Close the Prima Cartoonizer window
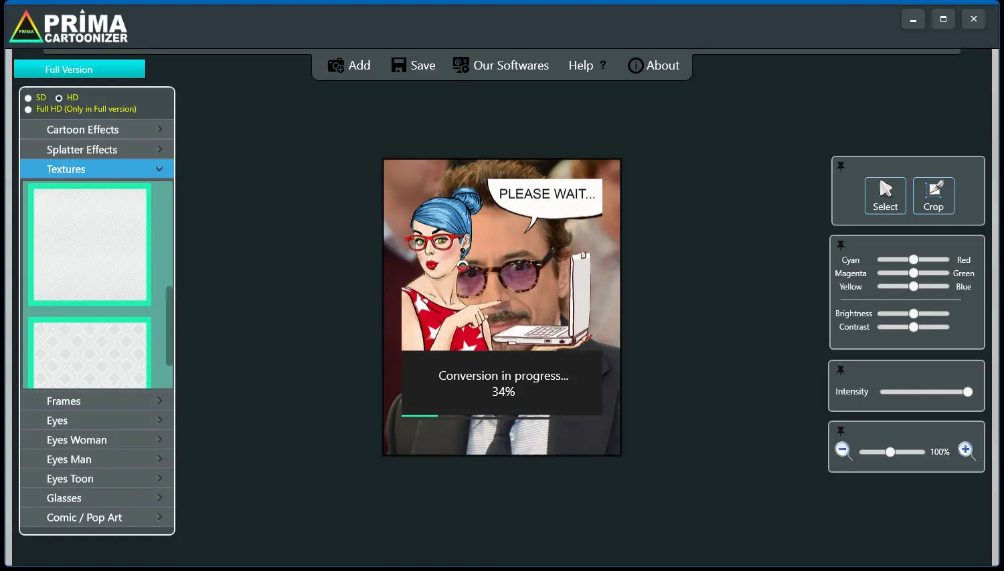The height and width of the screenshot is (571, 1004). (x=974, y=19)
